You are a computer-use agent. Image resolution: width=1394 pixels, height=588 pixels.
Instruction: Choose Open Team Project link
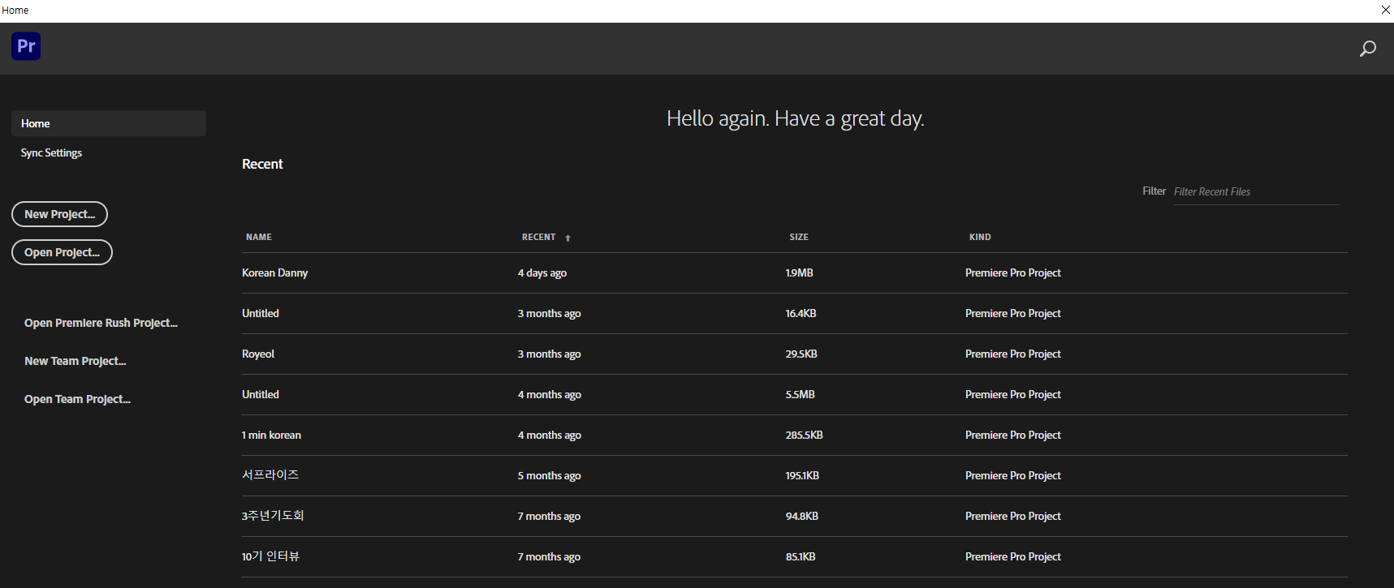77,399
